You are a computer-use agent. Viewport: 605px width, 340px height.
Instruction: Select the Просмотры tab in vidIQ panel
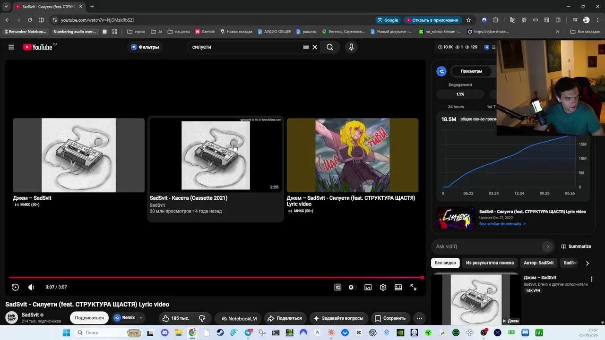[x=471, y=71]
